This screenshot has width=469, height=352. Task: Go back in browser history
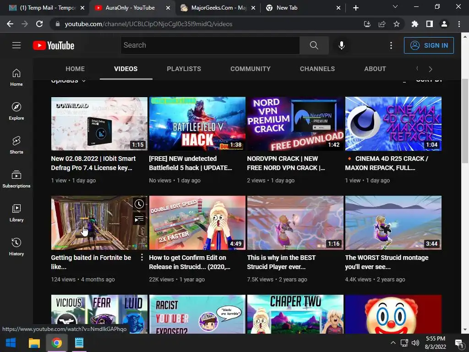coord(10,24)
